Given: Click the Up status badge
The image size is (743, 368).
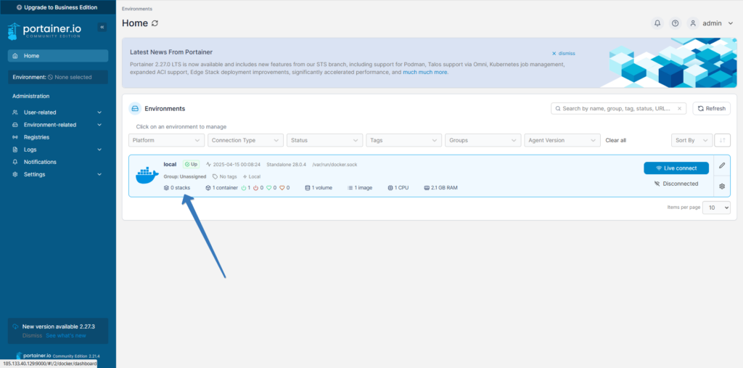Looking at the screenshot, I should coord(192,164).
